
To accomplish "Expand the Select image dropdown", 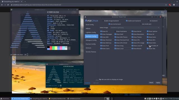I will pyautogui.click(x=135, y=27).
